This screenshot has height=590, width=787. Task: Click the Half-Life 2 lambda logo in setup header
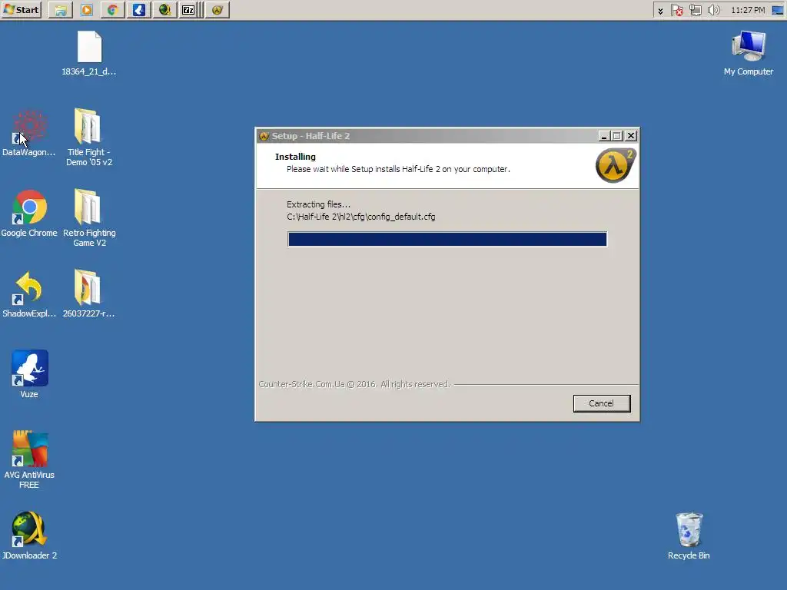(616, 165)
